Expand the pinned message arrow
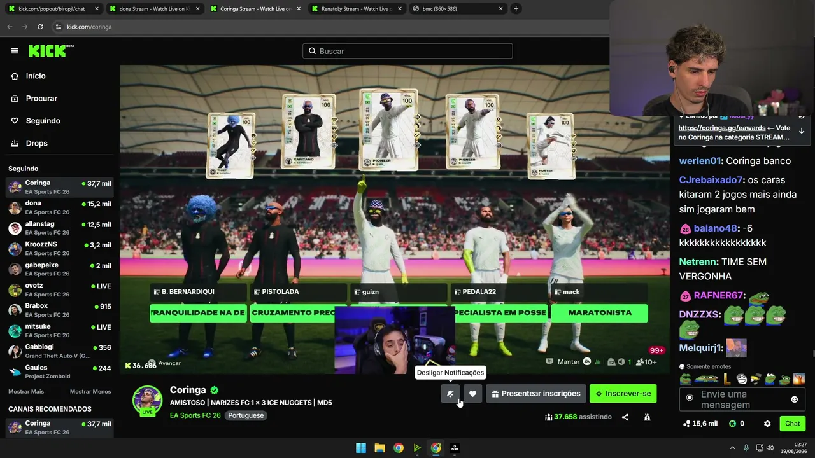The image size is (815, 458). [x=802, y=131]
